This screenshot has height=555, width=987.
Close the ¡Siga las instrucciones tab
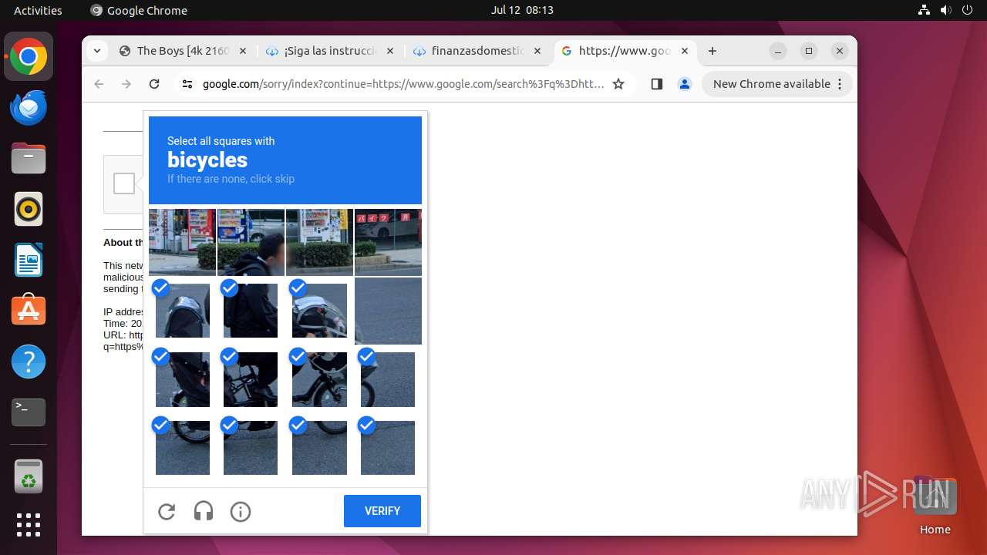click(389, 51)
